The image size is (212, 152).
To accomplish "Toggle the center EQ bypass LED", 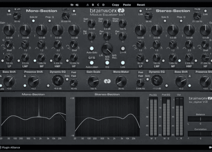I will (107, 62).
